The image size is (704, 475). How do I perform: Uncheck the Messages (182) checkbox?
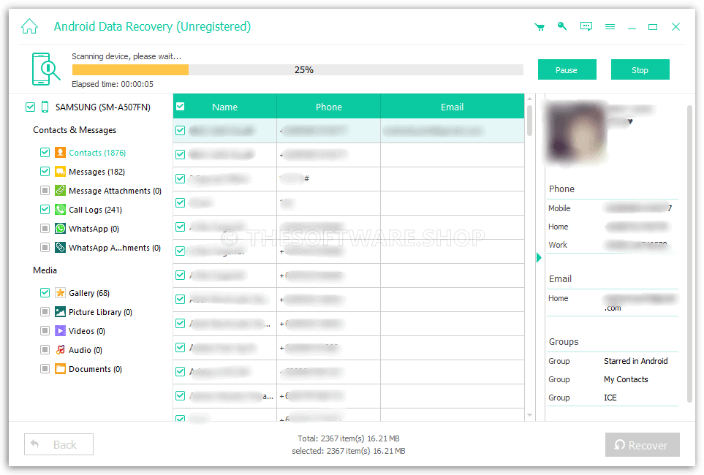45,172
